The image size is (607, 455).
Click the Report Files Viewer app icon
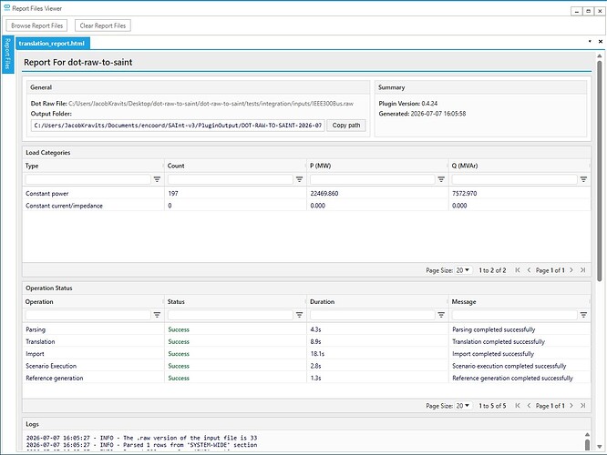pos(7,7)
